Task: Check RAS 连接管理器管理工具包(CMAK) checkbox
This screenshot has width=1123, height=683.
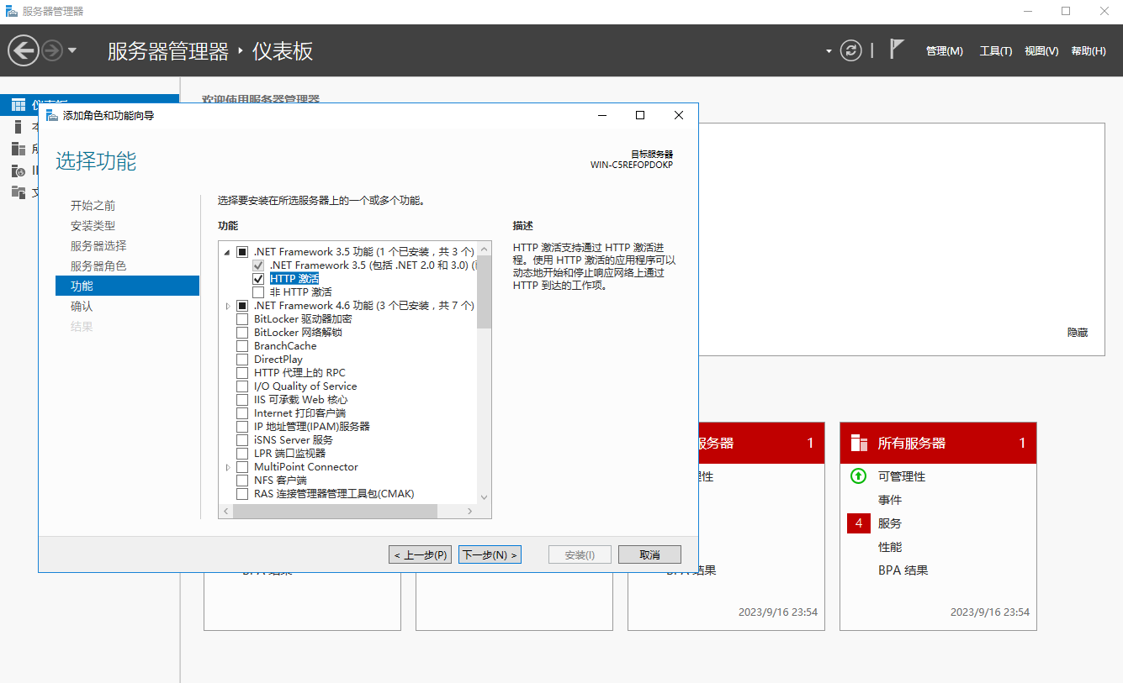Action: 242,494
